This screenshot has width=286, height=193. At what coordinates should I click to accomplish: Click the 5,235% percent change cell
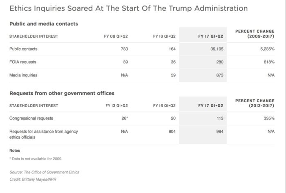tap(266, 49)
